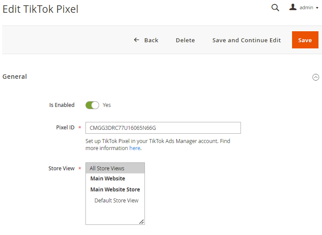Open the search magnifier icon
The image size is (322, 235).
(x=275, y=7)
